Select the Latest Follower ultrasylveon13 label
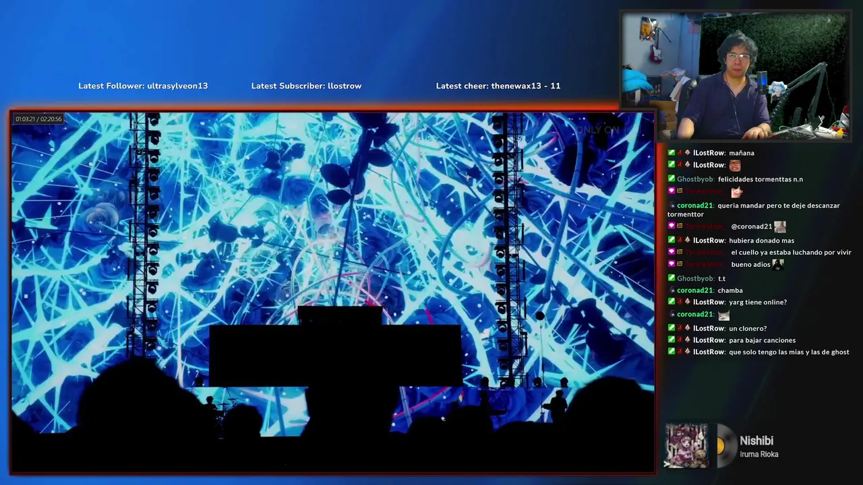The height and width of the screenshot is (485, 863). 143,86
